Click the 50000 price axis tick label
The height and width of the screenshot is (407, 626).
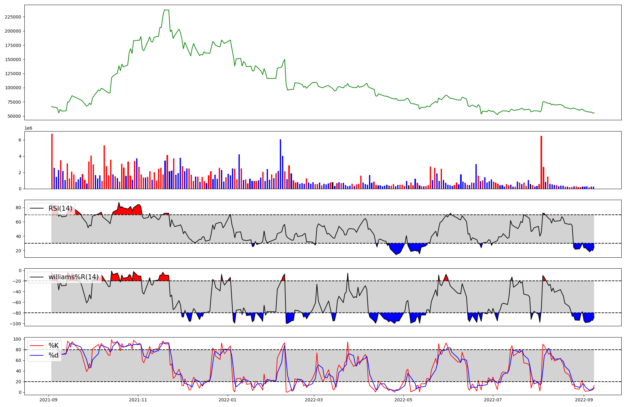pos(14,116)
